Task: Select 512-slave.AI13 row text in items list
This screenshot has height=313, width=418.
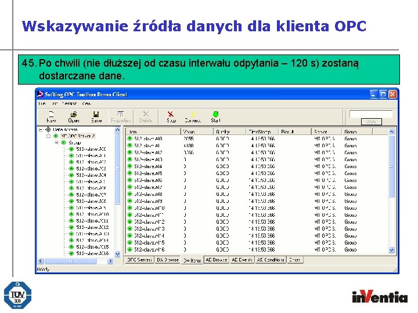Action: pyautogui.click(x=149, y=228)
